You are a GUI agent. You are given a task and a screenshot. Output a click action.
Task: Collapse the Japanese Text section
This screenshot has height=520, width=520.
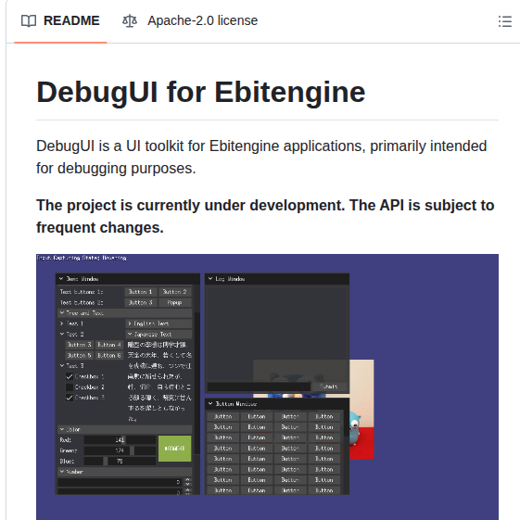tap(159, 334)
